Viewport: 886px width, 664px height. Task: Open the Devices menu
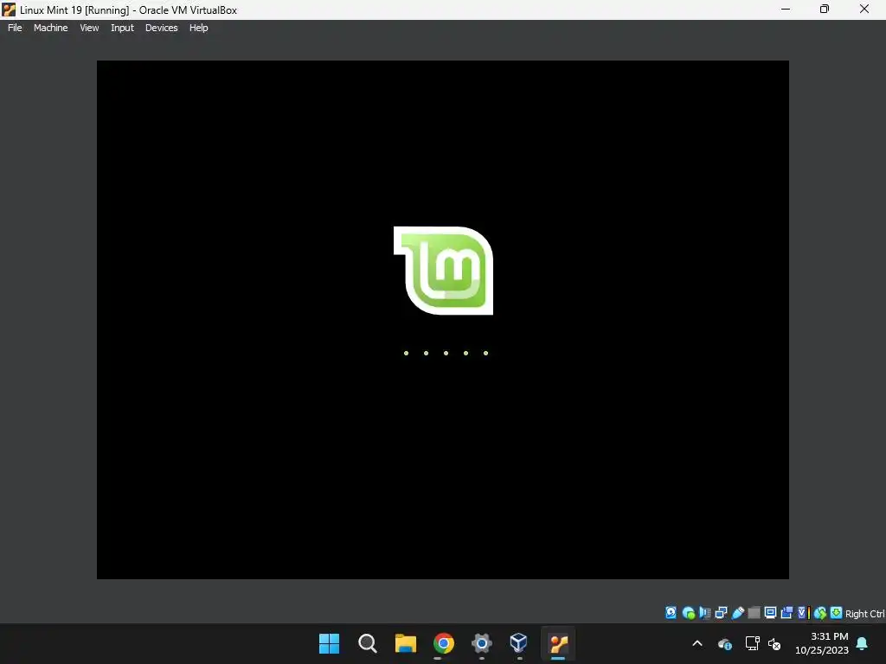[161, 28]
